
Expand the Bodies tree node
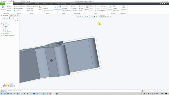[x=2, y=25]
